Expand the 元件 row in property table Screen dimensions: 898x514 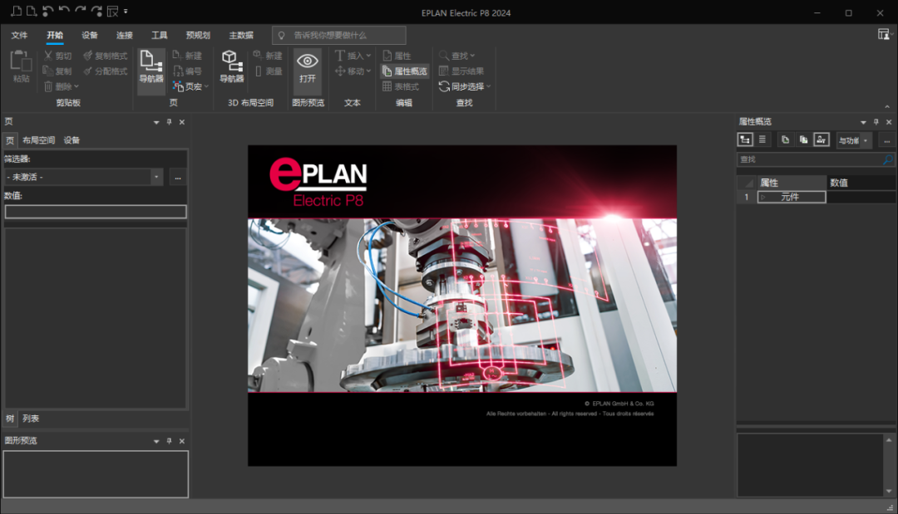[x=763, y=198]
